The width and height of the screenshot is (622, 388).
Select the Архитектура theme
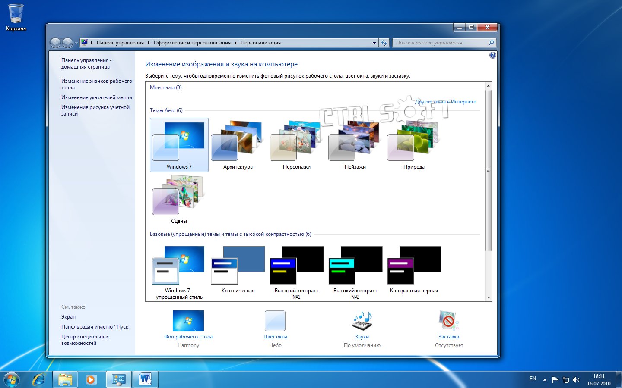click(238, 145)
